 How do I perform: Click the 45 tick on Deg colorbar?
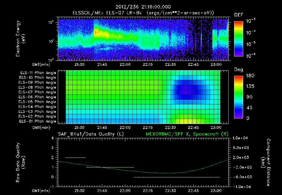[250, 108]
